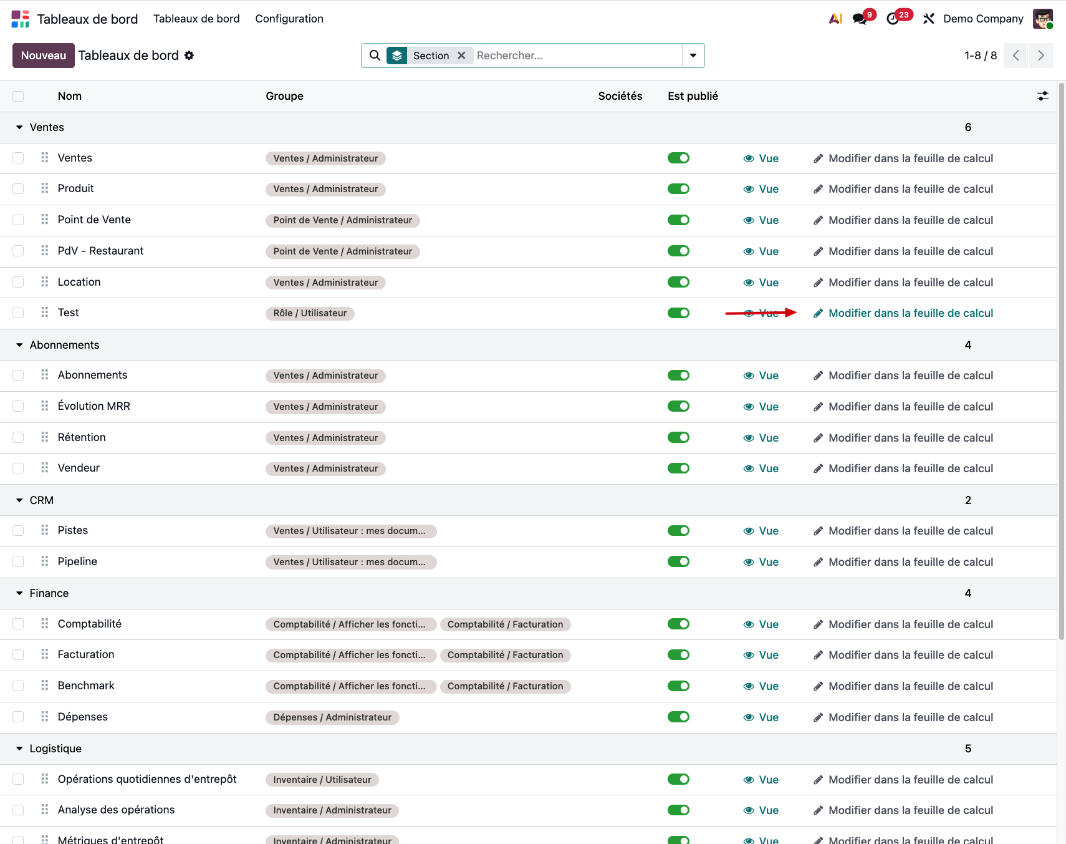
Task: Collapse the Finance group section
Action: [19, 593]
